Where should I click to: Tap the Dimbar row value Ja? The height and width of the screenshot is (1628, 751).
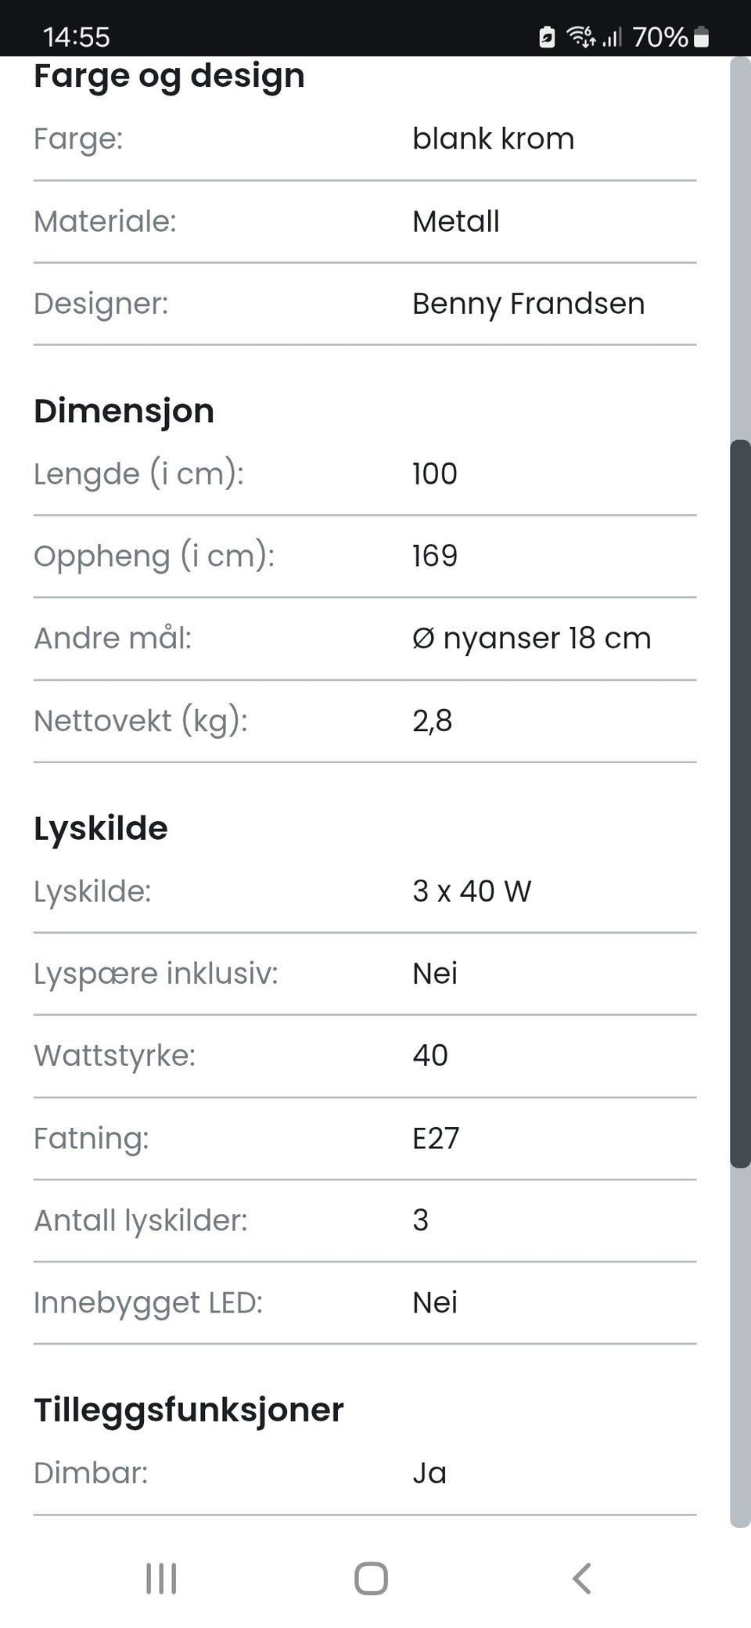coord(429,1473)
